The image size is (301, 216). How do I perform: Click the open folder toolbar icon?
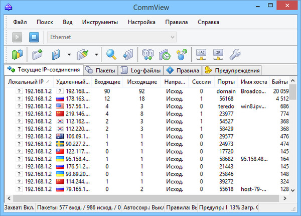(37, 54)
